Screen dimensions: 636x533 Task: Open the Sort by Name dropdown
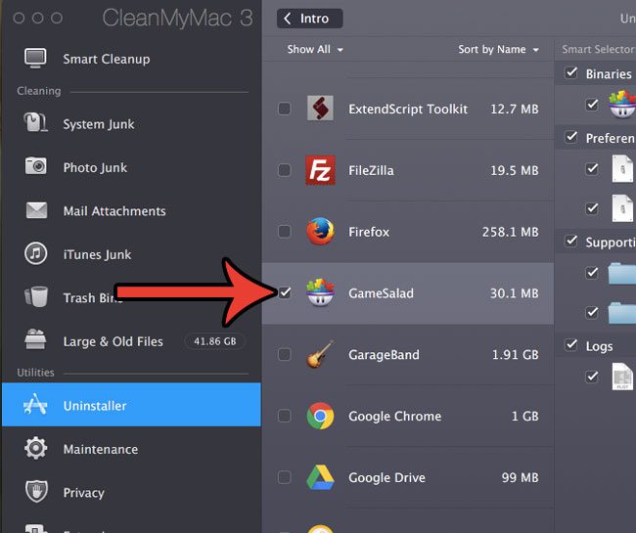pyautogui.click(x=498, y=50)
